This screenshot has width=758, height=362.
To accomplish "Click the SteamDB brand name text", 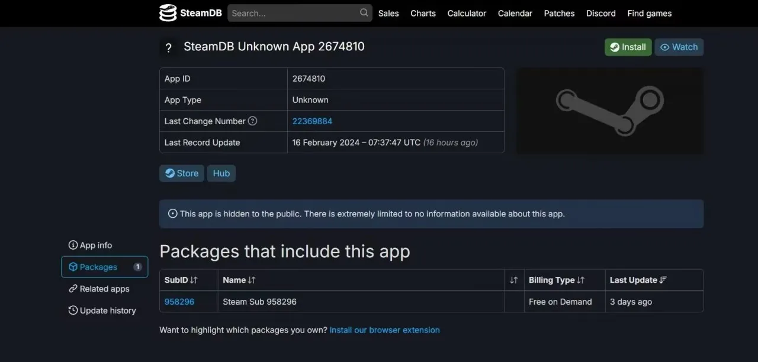I will point(201,13).
